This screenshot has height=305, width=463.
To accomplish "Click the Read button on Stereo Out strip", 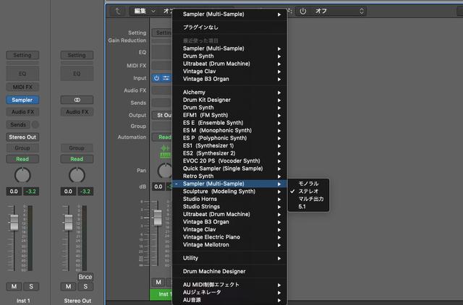I will point(77,159).
